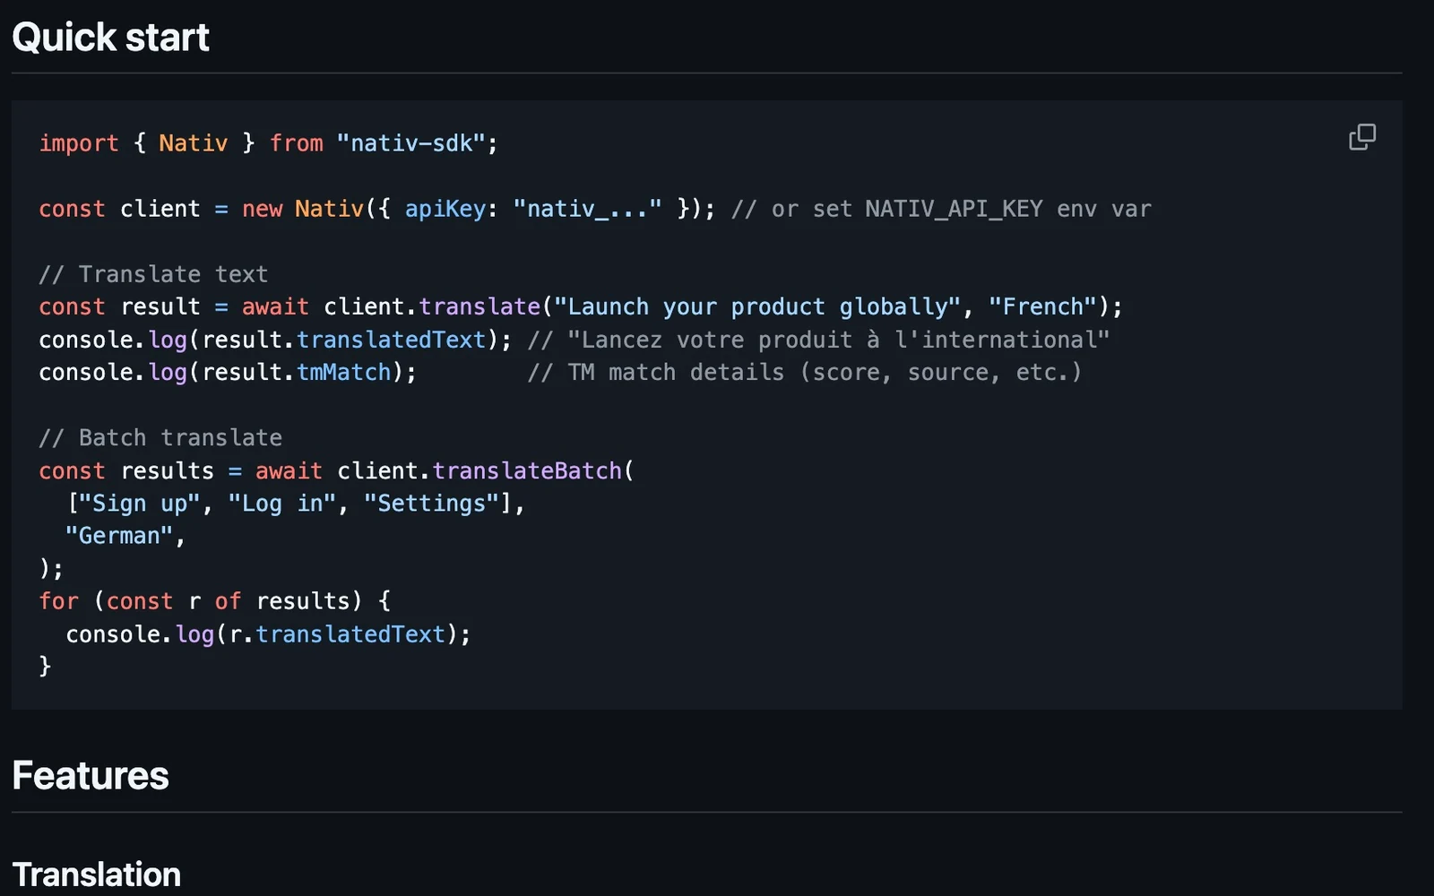Click the "const result = await client.translate" line
This screenshot has width=1434, height=896.
pyautogui.click(x=581, y=306)
